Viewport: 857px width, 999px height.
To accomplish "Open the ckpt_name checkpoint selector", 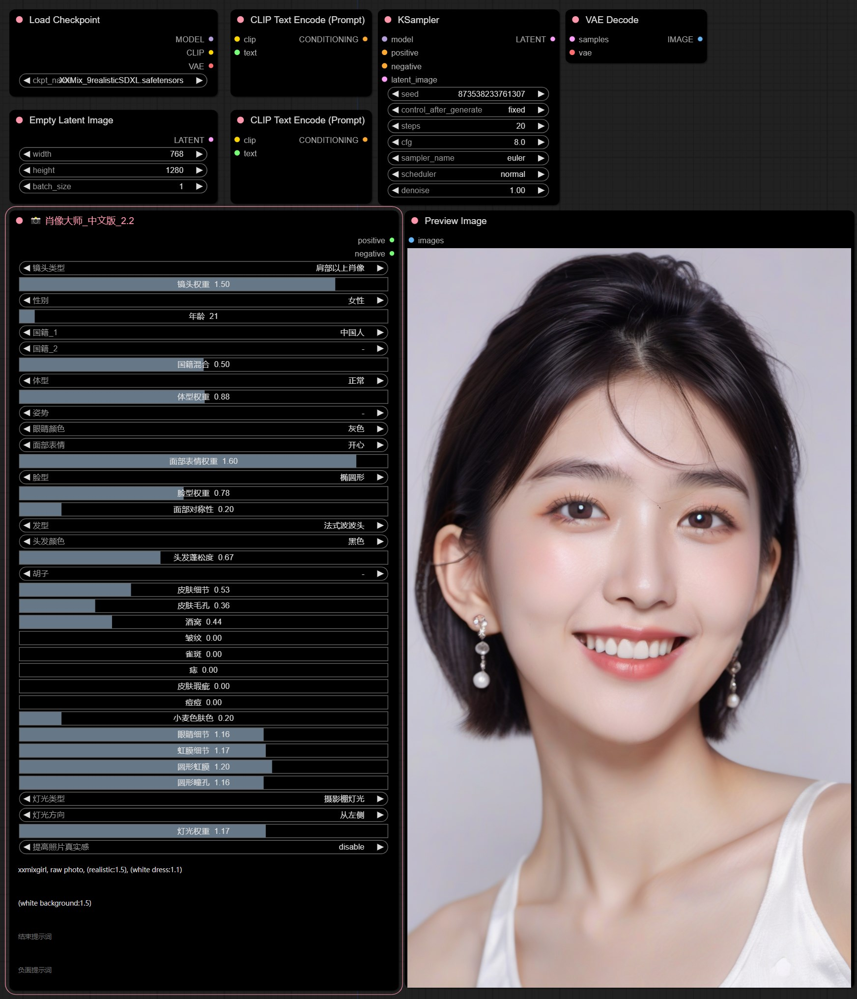I will (113, 80).
